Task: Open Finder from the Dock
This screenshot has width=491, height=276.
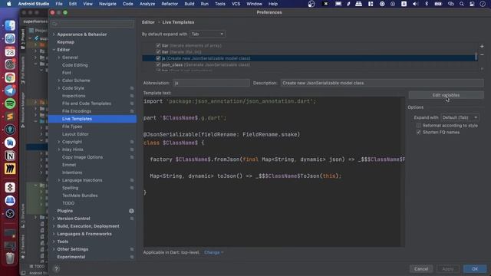Action: coord(10,25)
